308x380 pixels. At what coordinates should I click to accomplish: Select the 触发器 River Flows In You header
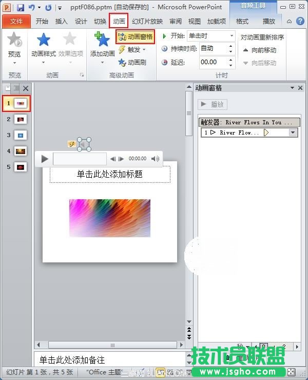249,122
